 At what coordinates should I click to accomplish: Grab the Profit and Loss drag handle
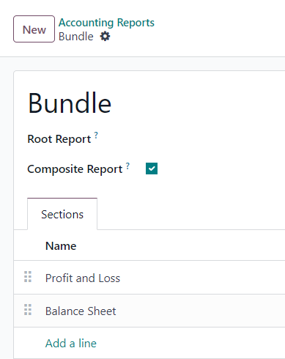pos(28,277)
